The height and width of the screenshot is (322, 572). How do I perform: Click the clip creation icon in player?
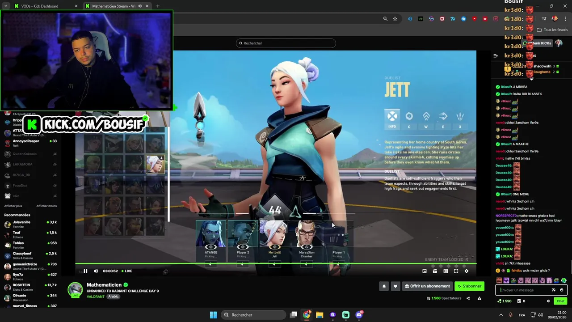[x=435, y=271]
